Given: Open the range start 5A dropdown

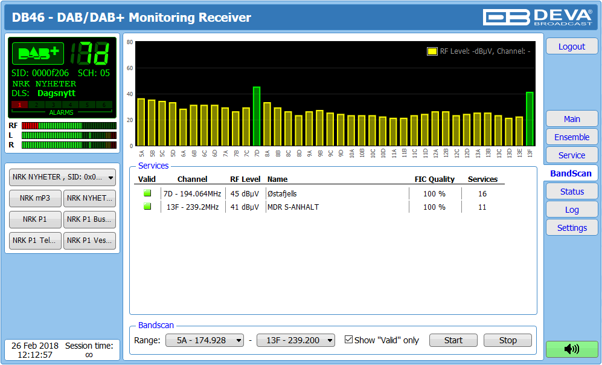Looking at the screenshot, I should 205,340.
